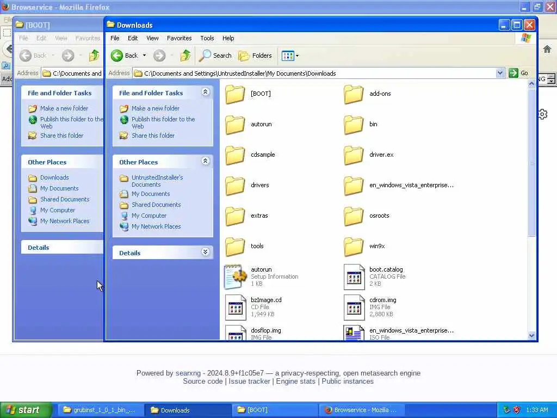The height and width of the screenshot is (418, 557).
Task: Select the win9x folder
Action: [364, 247]
